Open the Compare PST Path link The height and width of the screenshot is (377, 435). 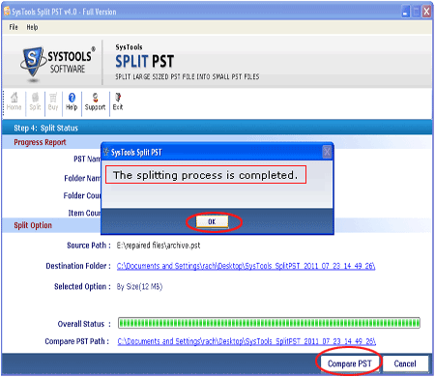click(x=246, y=341)
